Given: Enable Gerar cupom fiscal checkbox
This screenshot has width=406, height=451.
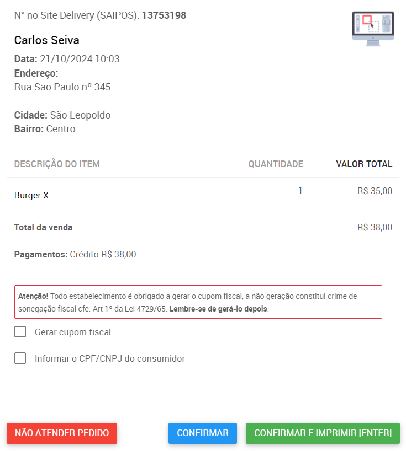Looking at the screenshot, I should [x=20, y=332].
